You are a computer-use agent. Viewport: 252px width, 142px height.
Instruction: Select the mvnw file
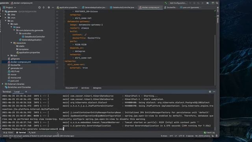tap(12, 75)
